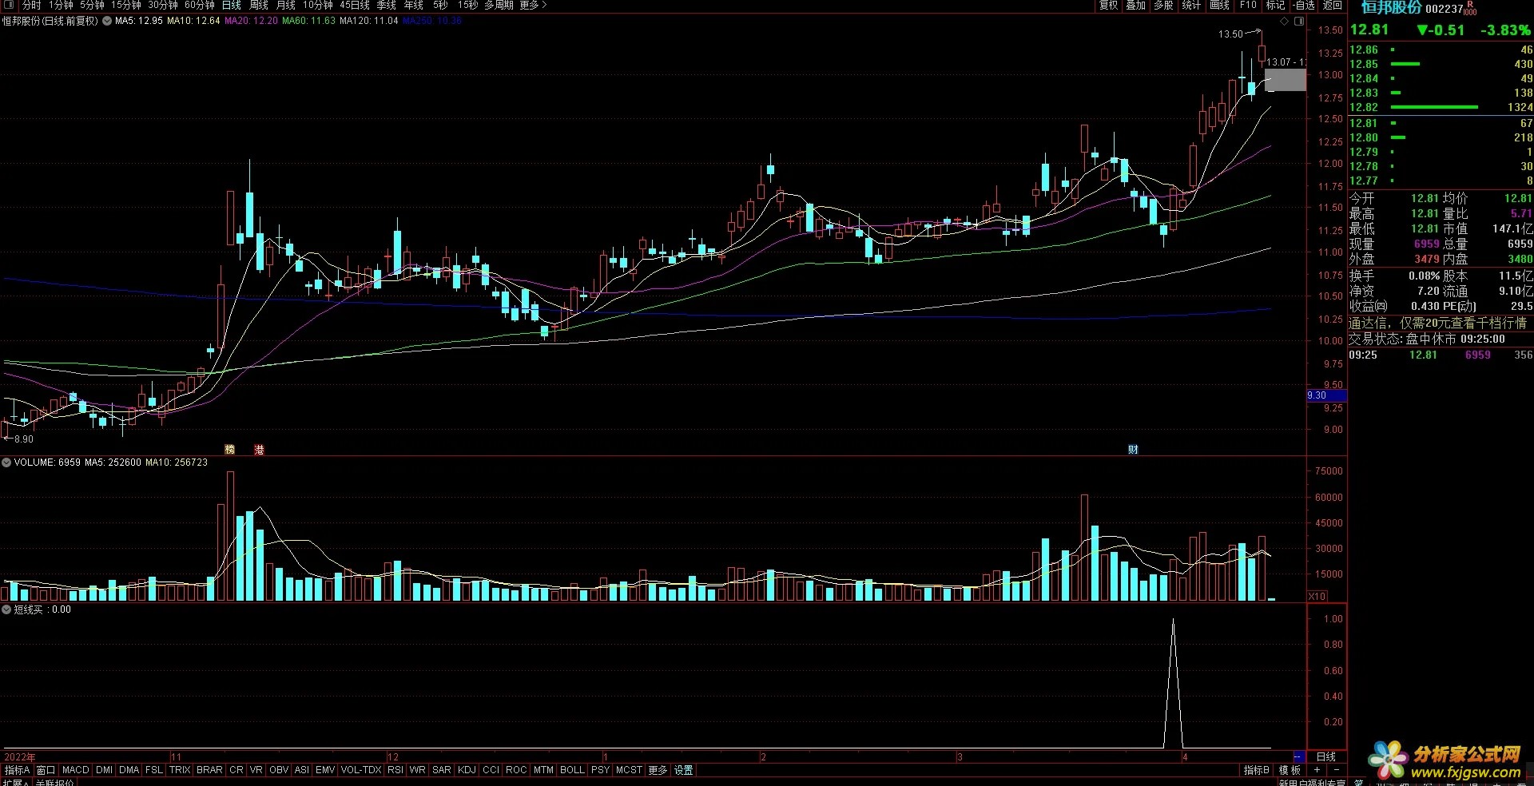Select the BOLL indicator
This screenshot has width=1534, height=786.
tap(572, 770)
